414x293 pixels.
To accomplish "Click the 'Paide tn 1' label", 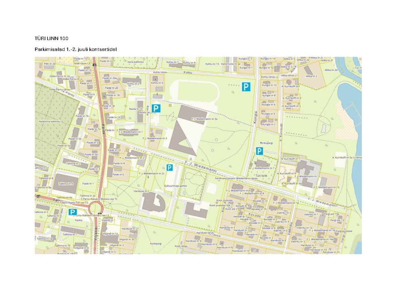I will [x=88, y=183].
